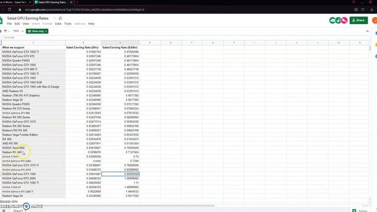Click the first green collaborator avatar
Viewport: 377px width, 212px height.
(x=332, y=21)
